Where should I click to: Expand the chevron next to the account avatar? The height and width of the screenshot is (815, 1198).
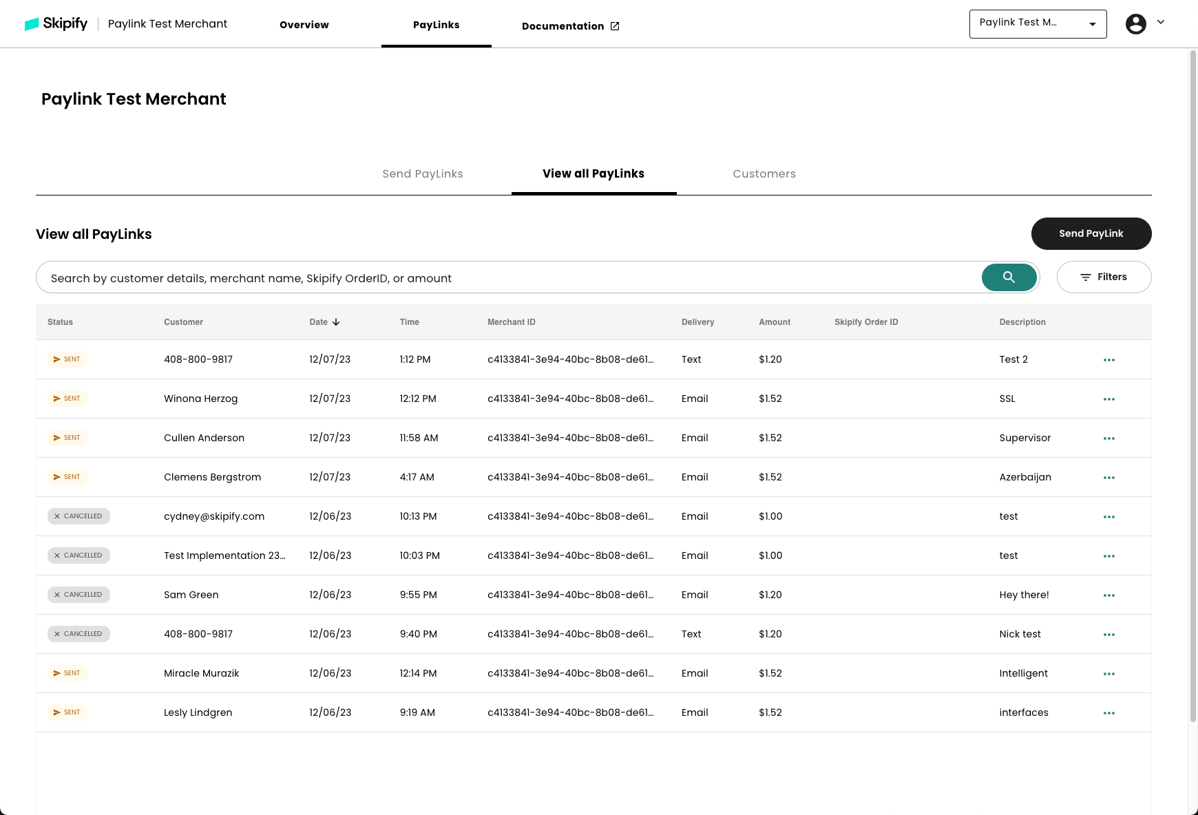(x=1161, y=22)
